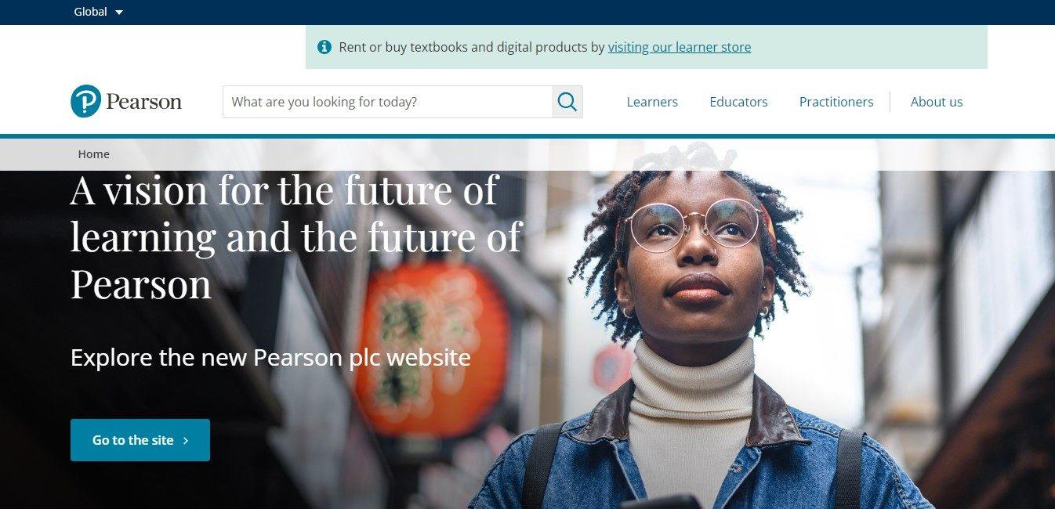Click the Home breadcrumb link
Viewport: 1055px width, 509px height.
pyautogui.click(x=93, y=154)
